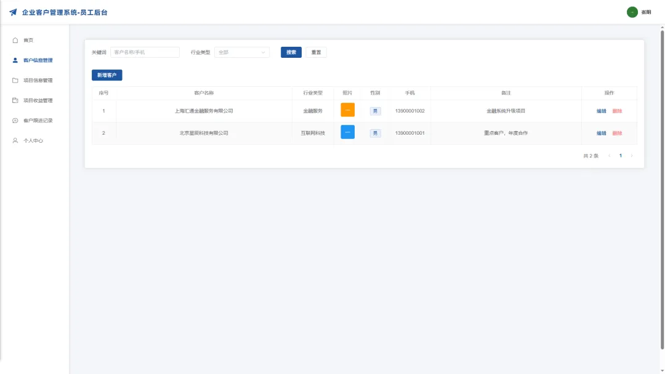Delete the 北京星辰科技有限公司 row

(x=617, y=133)
